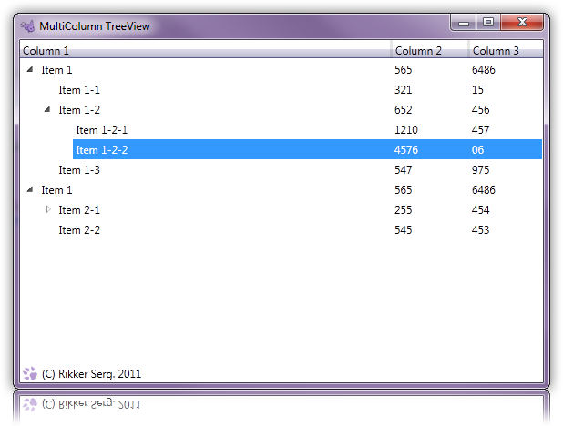The width and height of the screenshot is (563, 426).
Task: Maximize the MultiColumn TreeView window
Action: coord(488,22)
